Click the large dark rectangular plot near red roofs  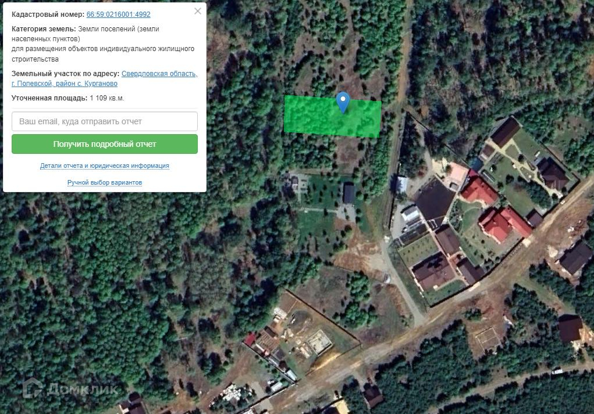click(435, 200)
